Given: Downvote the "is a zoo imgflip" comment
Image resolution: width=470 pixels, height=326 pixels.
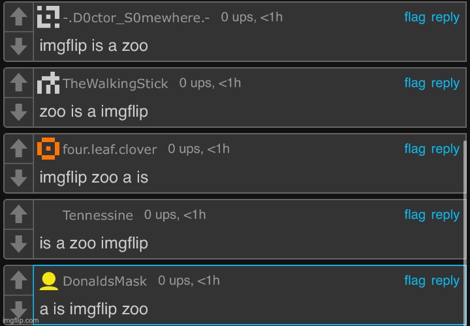Looking at the screenshot, I should (19, 244).
